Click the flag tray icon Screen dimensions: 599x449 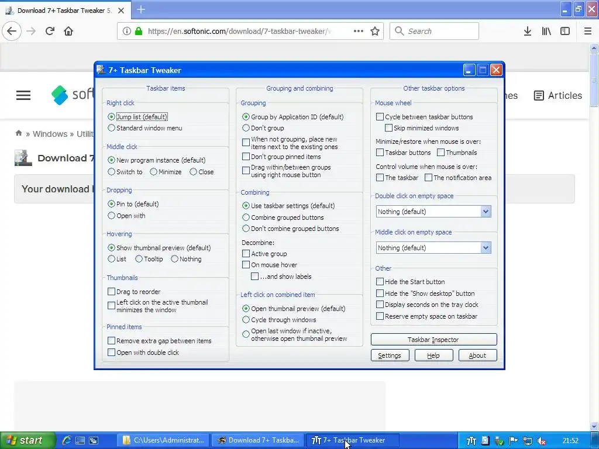click(514, 441)
